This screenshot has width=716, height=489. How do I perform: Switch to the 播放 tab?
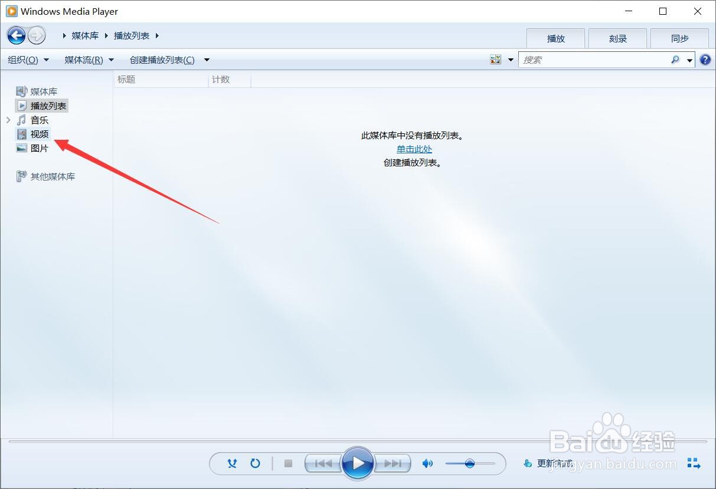[x=555, y=38]
